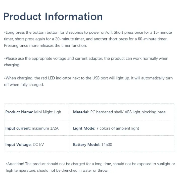
Task: Click the 'Input current:' label
Action: [18, 128]
